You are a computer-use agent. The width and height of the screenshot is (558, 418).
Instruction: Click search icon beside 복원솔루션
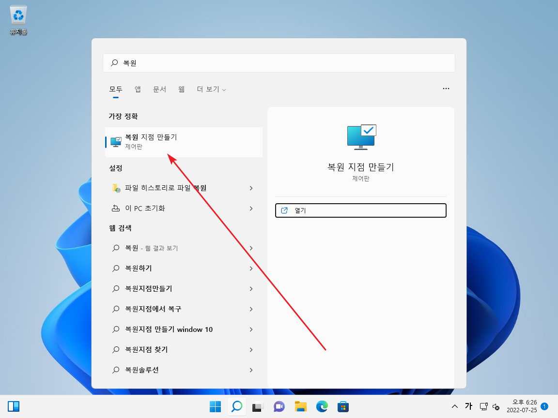(116, 370)
